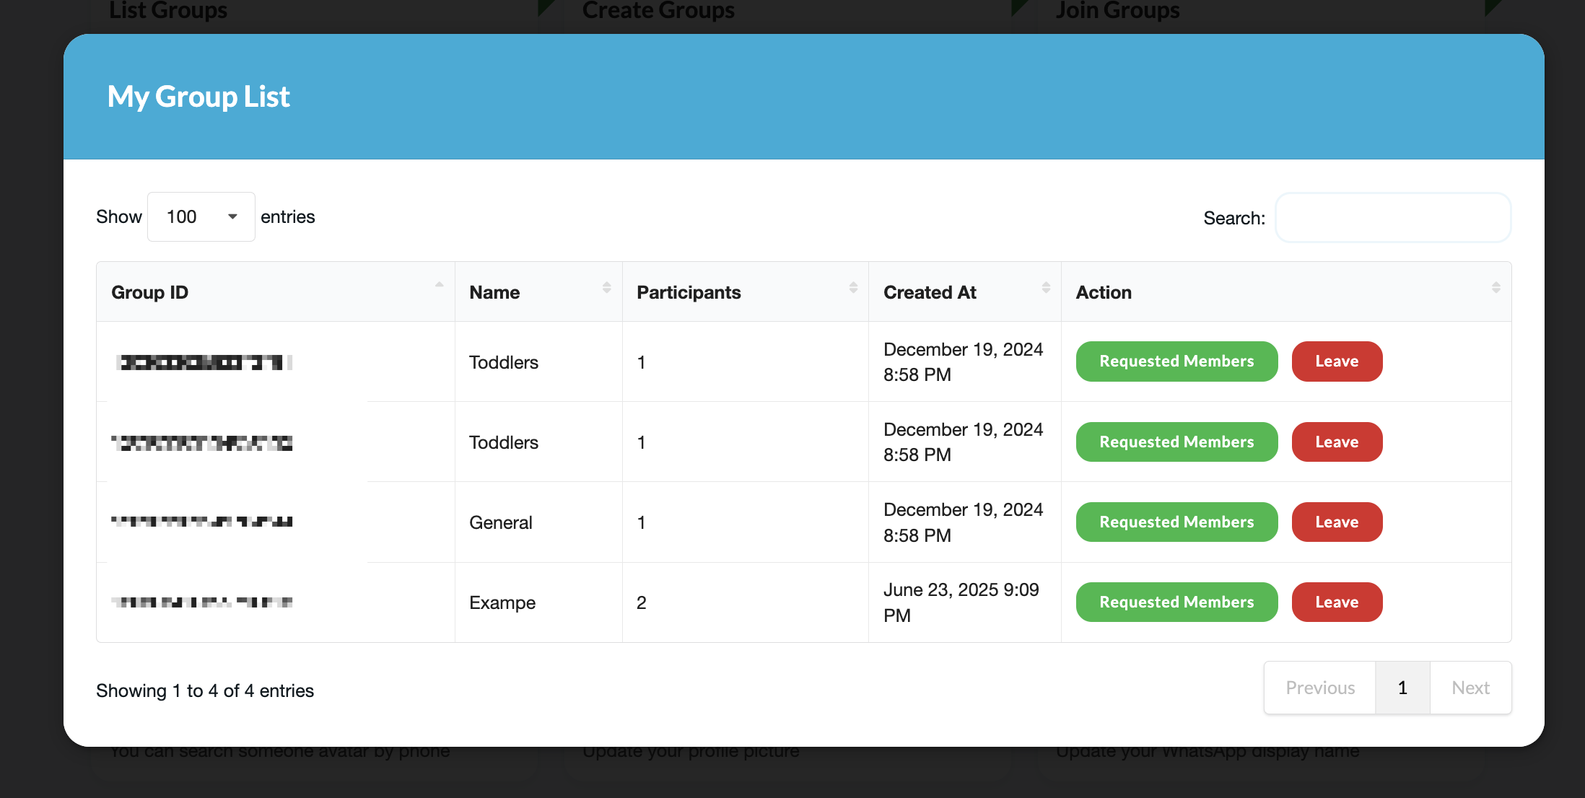Toggle Created At column sort arrows
The image size is (1585, 798).
[x=1046, y=288]
